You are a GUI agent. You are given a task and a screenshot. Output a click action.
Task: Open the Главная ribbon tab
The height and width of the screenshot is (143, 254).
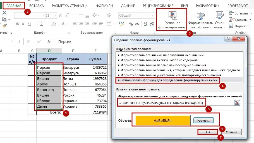(14, 6)
